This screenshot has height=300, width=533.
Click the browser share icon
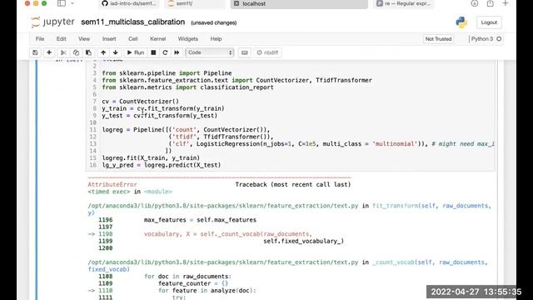pyautogui.click(x=491, y=3)
